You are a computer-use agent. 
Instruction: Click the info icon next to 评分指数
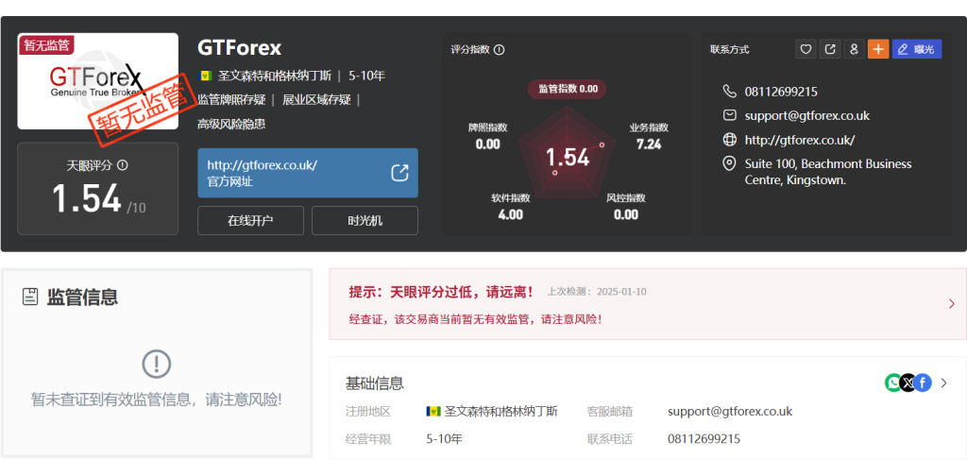(500, 49)
